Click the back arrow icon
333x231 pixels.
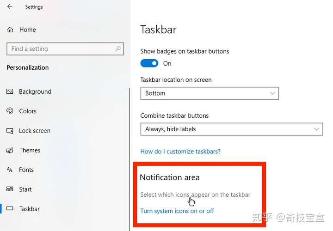(x=10, y=6)
